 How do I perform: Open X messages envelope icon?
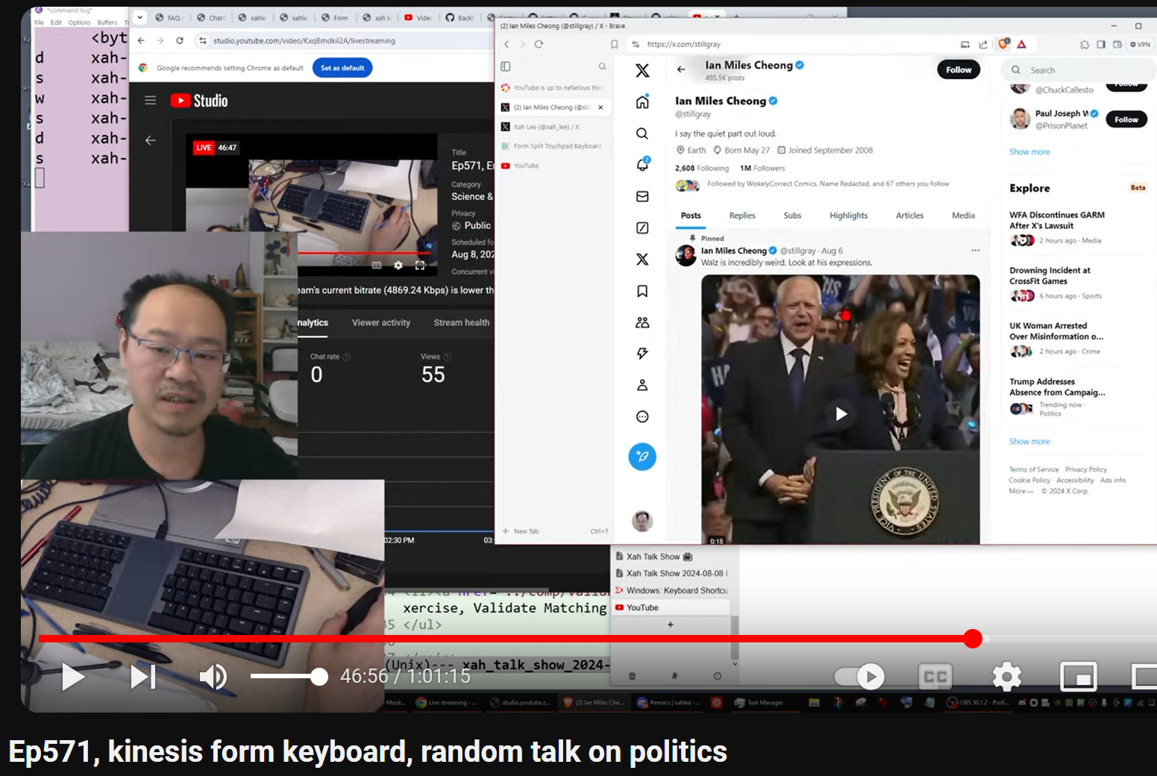(x=642, y=196)
